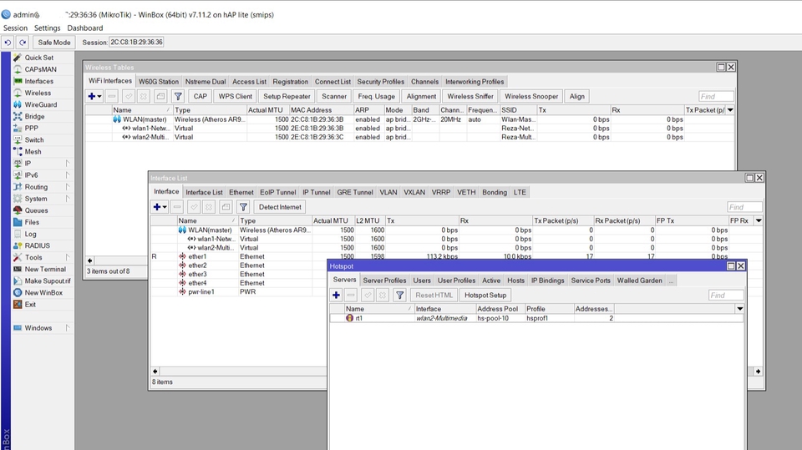Viewport: 802px width, 450px height.
Task: Click Detect Internet button
Action: (x=280, y=207)
